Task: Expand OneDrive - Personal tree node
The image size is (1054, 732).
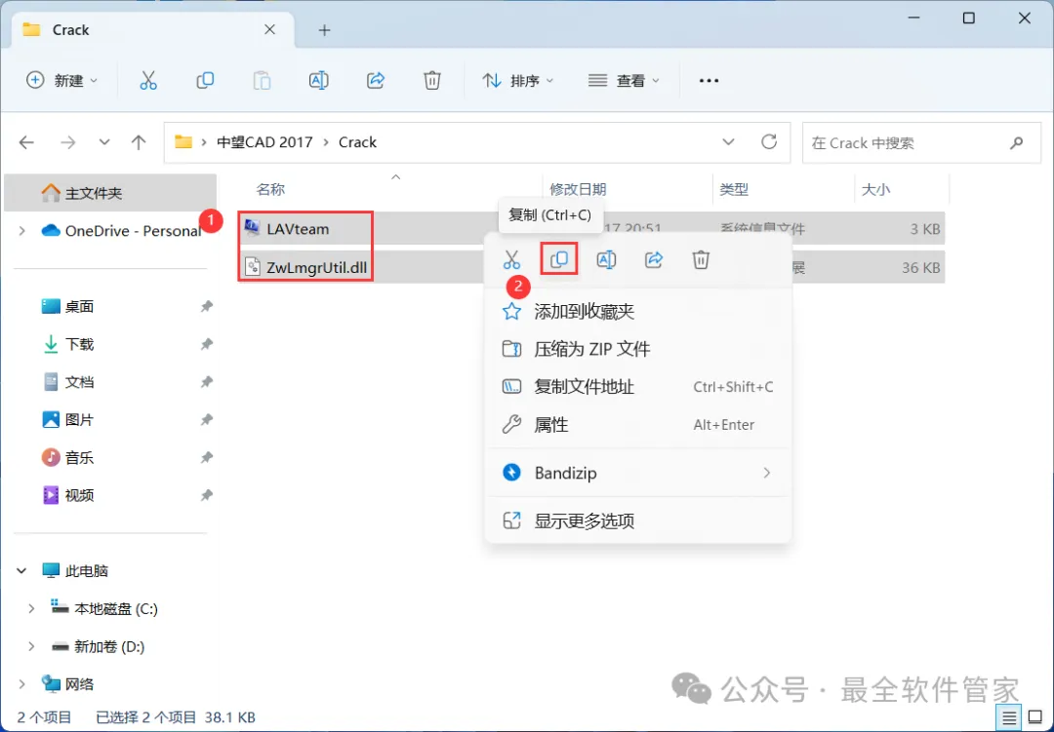Action: coord(22,231)
